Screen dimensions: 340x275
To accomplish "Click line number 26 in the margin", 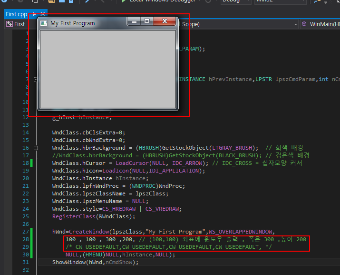I will (x=26, y=224).
